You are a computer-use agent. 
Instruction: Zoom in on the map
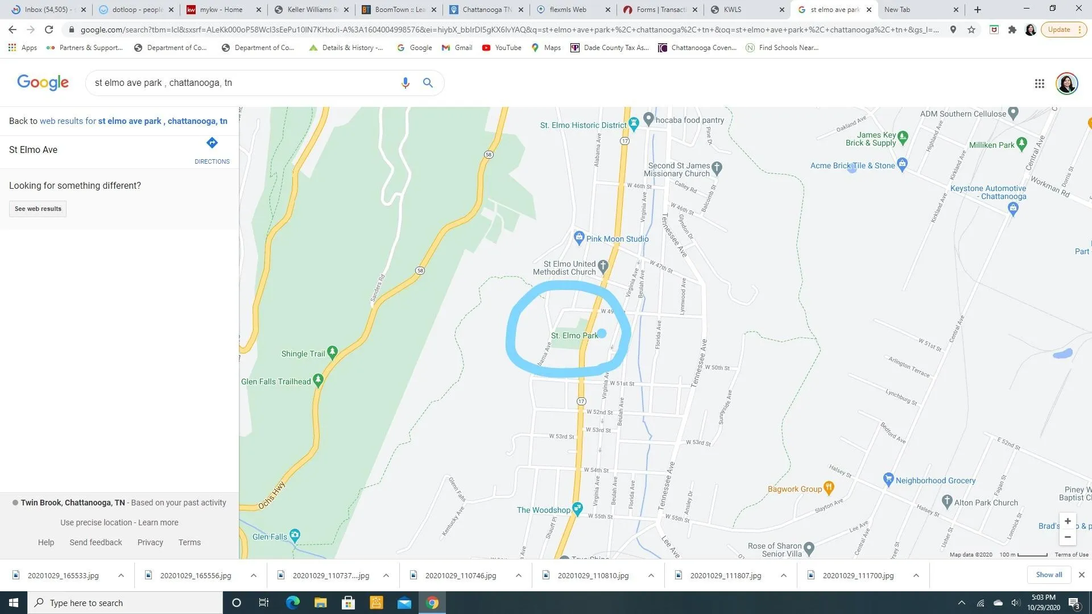1068,521
